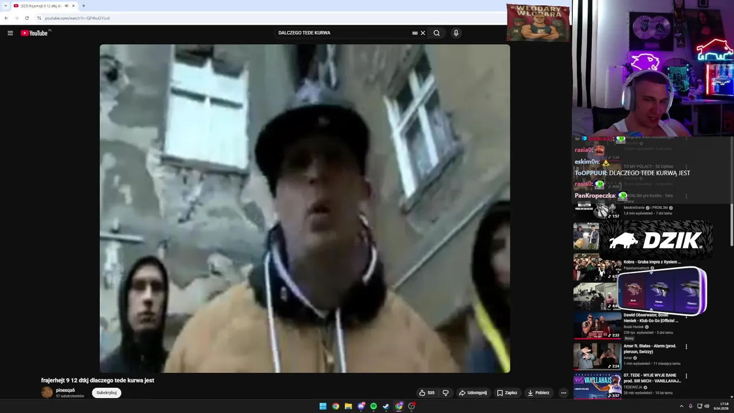This screenshot has width=734, height=413.
Task: View site information icon in address bar
Action: coord(39,18)
